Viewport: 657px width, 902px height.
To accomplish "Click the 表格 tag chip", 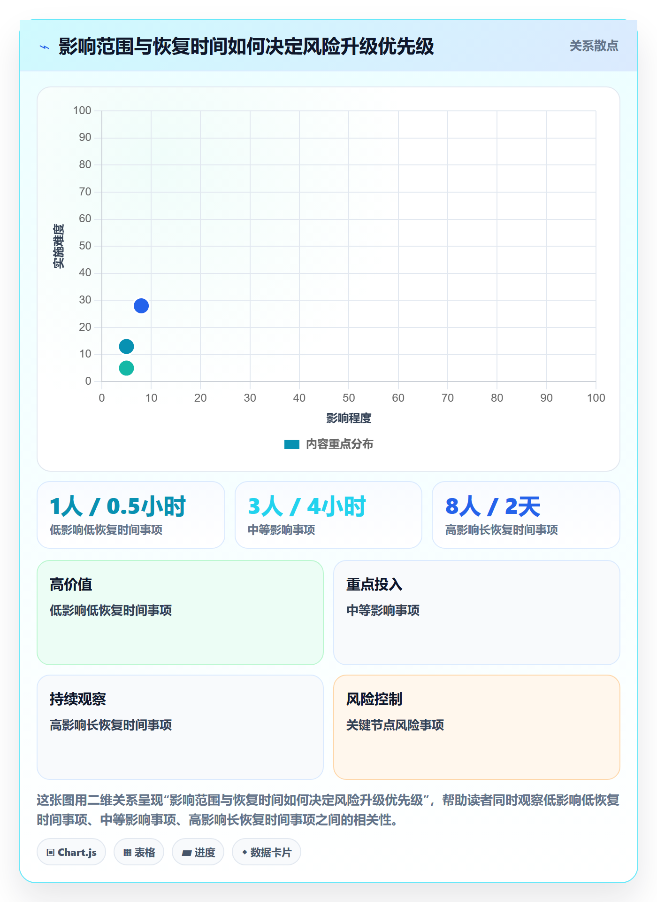I will pyautogui.click(x=139, y=852).
